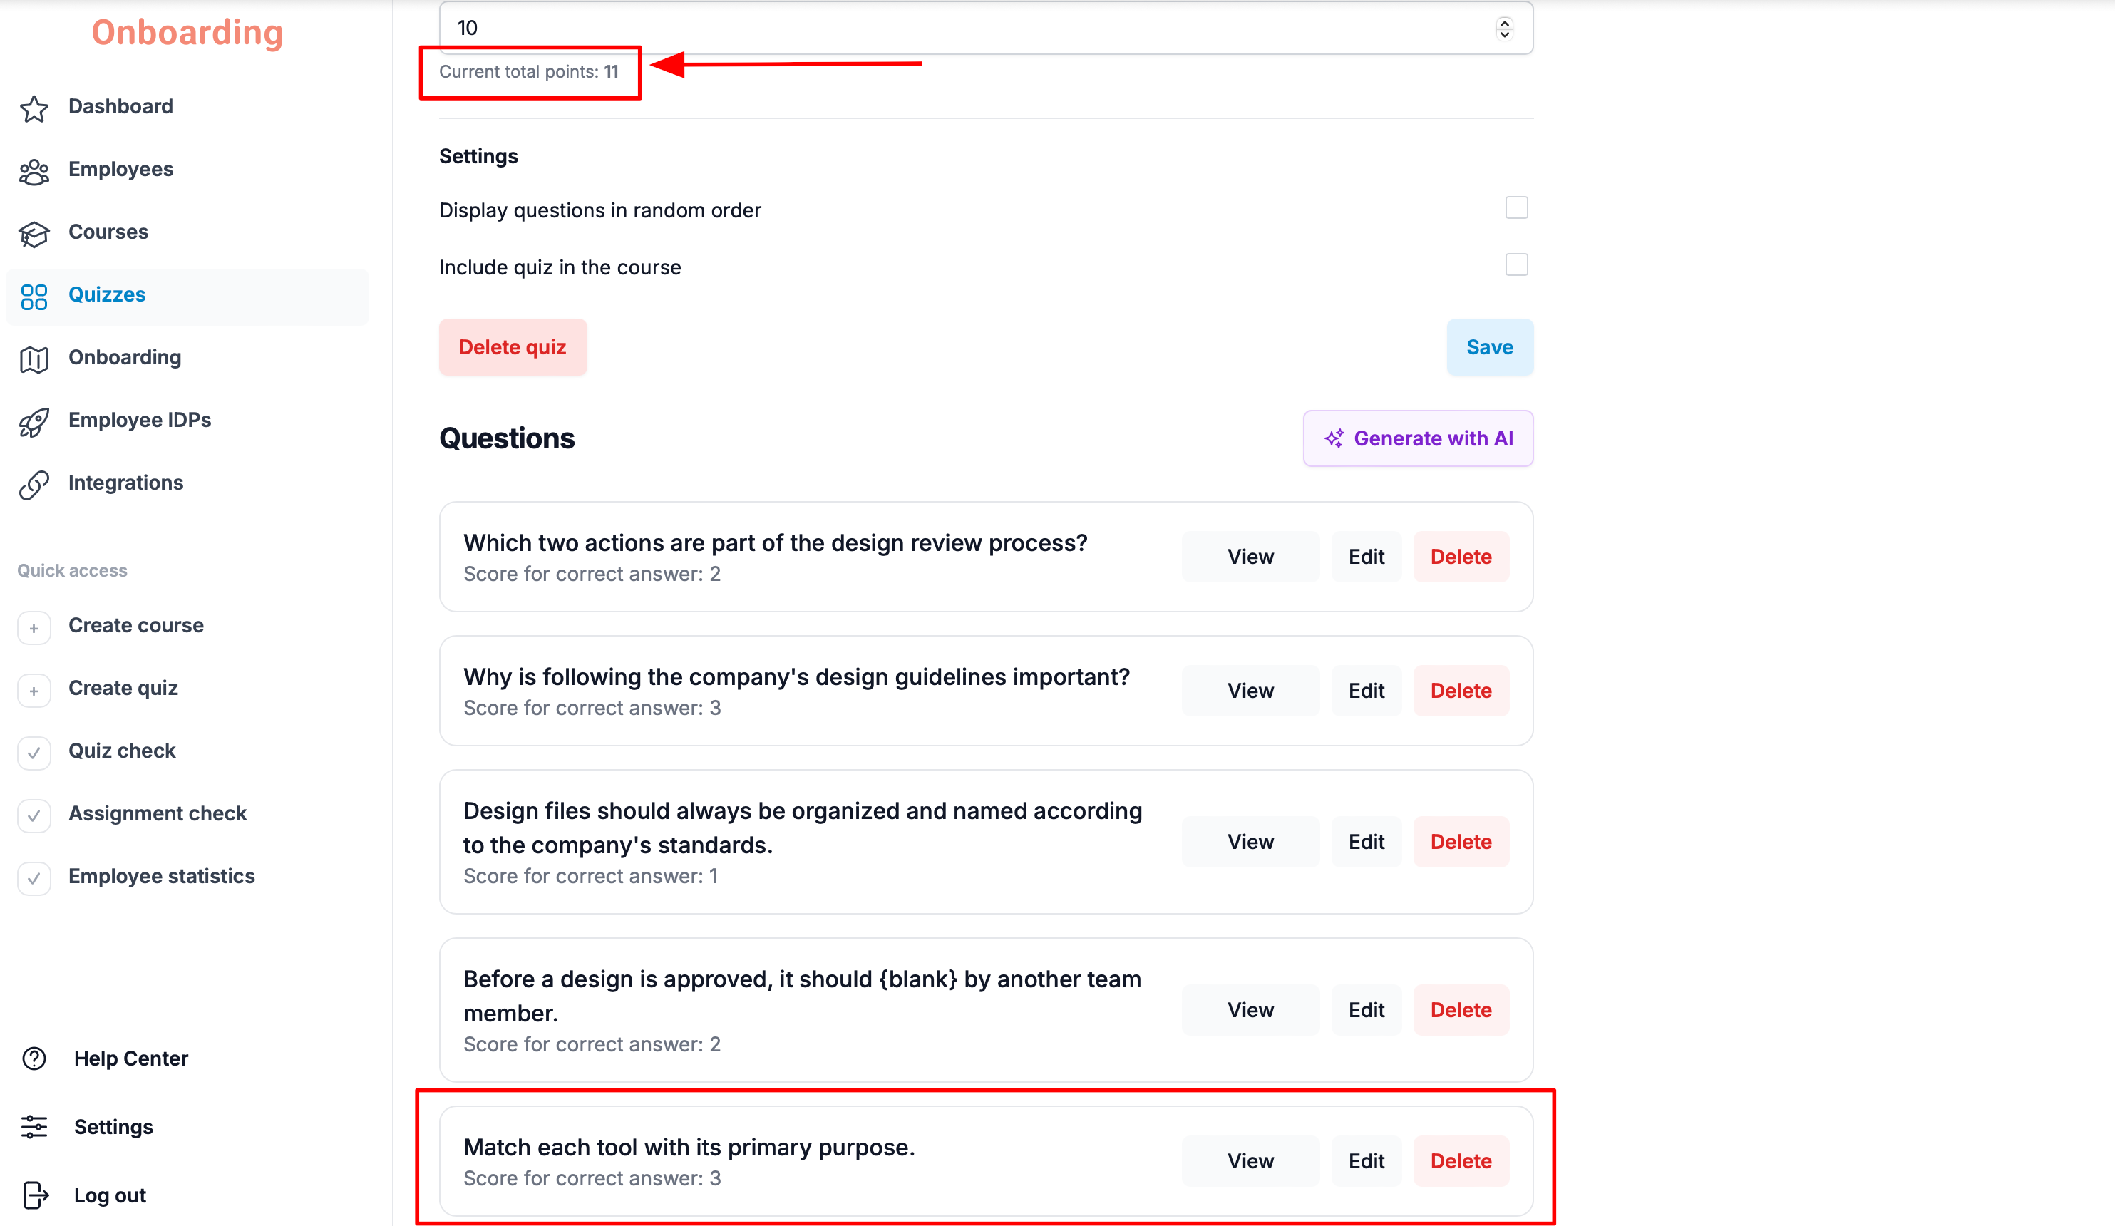Select Quizzes in the sidebar menu
Screen dimensions: 2115x1226
point(187,295)
